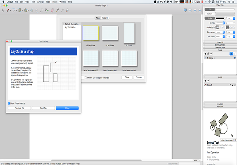Screen dimensions: 237x165
Task: Open the Tools menu
Action: point(48,2)
